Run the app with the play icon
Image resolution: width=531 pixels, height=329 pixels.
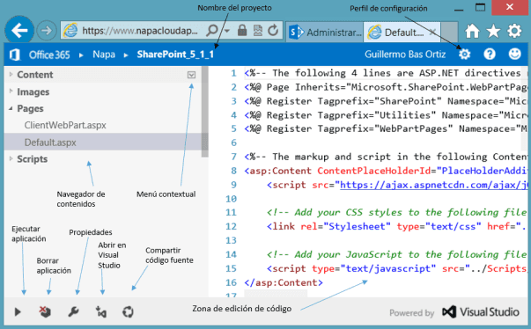coord(18,311)
